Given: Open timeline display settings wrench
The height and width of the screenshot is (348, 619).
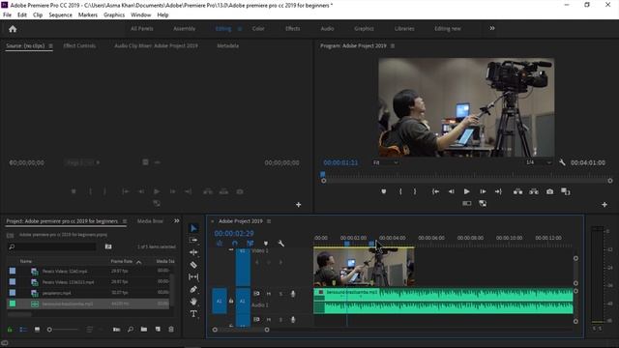Looking at the screenshot, I should (281, 244).
